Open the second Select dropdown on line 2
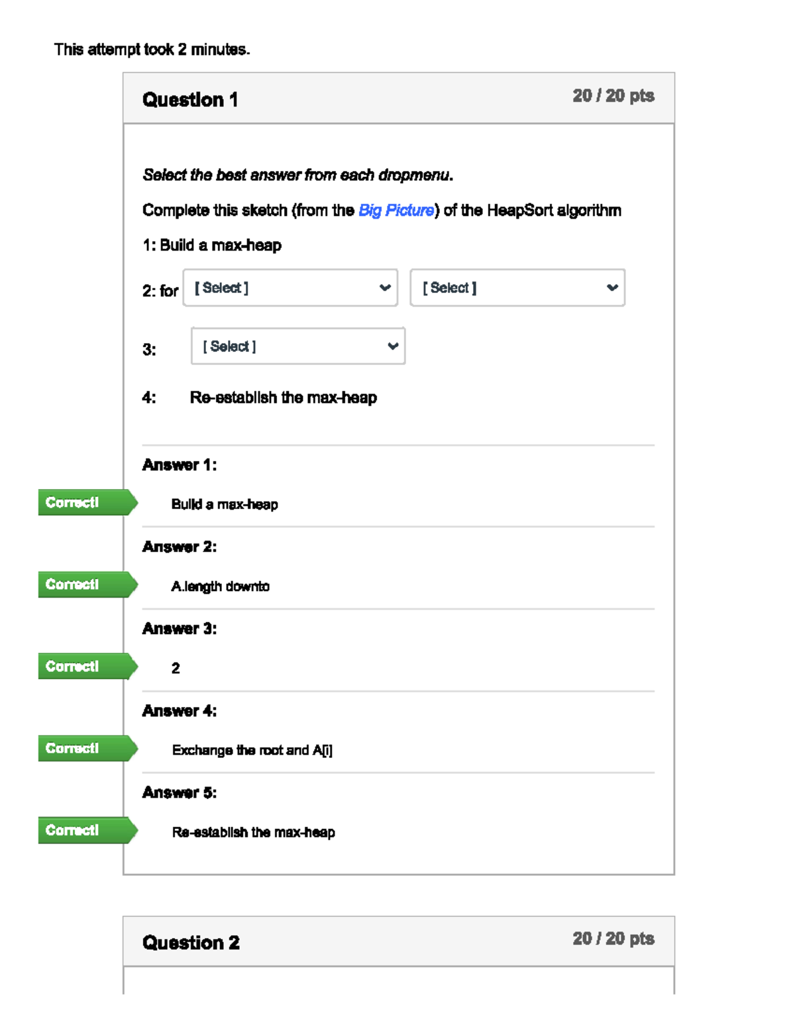 [517, 288]
